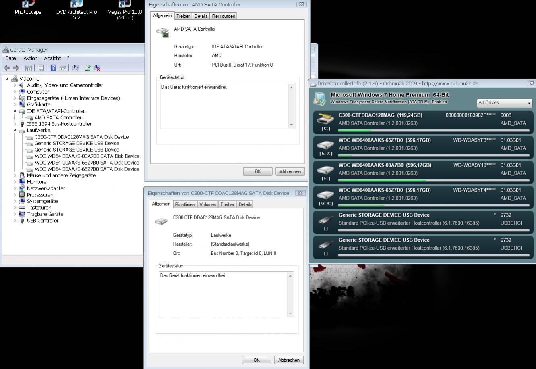This screenshot has height=369, width=536.
Task: Expand the IEEE 1394 Bus-Hostcontroller node
Action: click(x=15, y=124)
